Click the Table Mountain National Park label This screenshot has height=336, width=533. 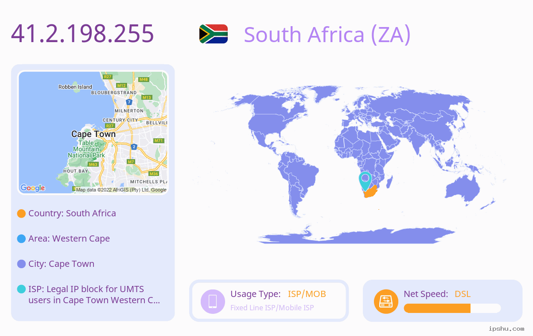coord(86,149)
